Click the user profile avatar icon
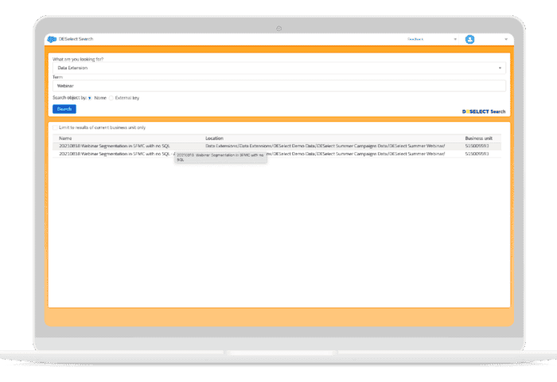 click(x=469, y=39)
